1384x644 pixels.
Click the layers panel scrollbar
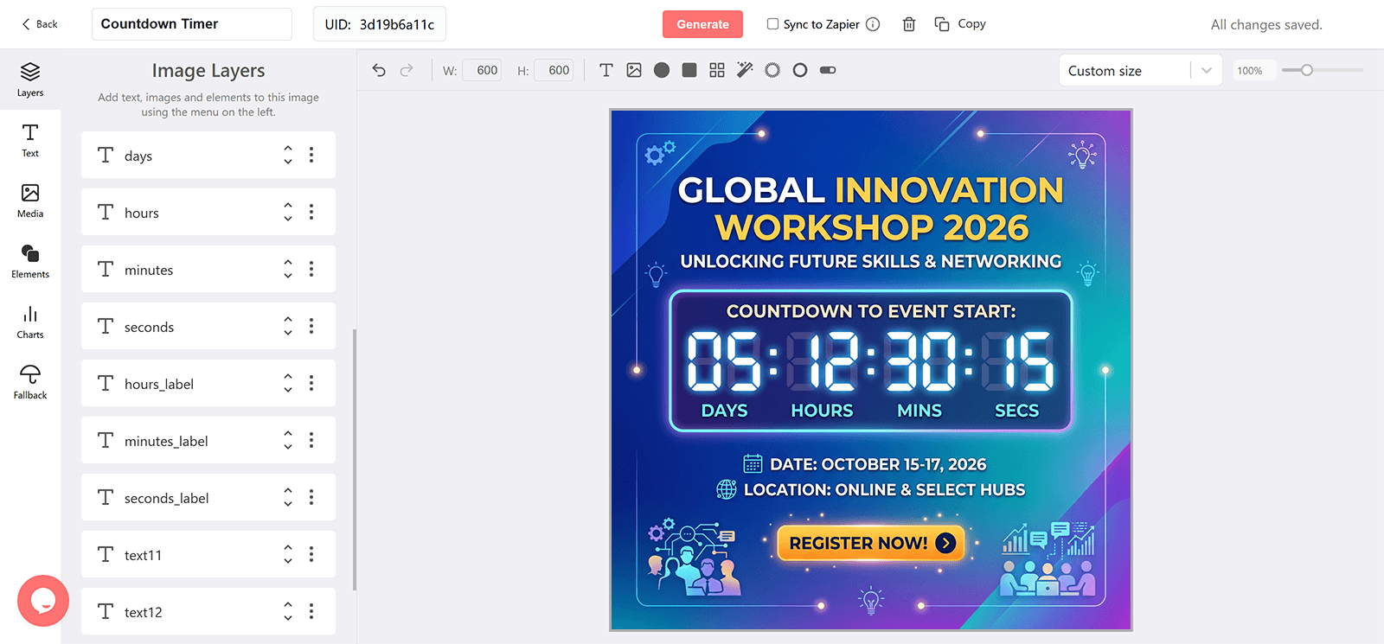355,459
